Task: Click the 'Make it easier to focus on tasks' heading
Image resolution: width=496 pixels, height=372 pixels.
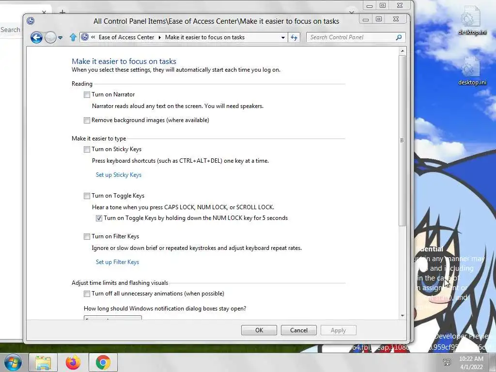Action: [124, 62]
